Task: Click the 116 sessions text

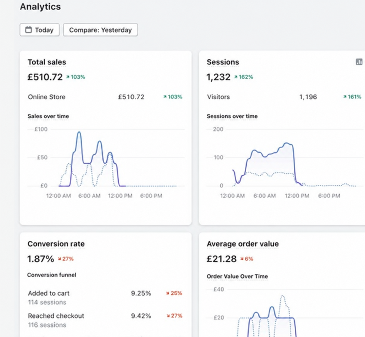Action: [47, 325]
